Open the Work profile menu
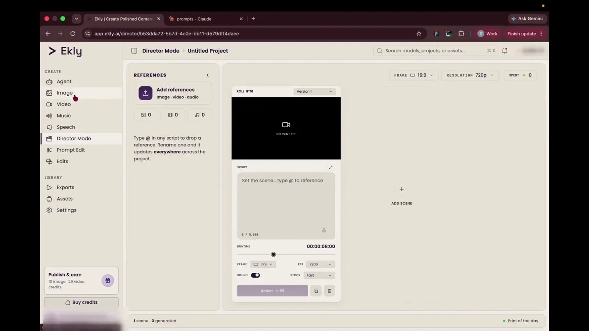 [487, 33]
